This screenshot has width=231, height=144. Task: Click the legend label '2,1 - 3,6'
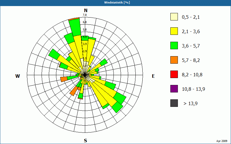pos(191,32)
